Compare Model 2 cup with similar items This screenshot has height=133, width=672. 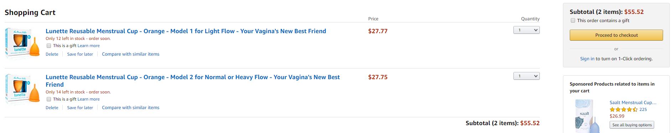point(131,108)
